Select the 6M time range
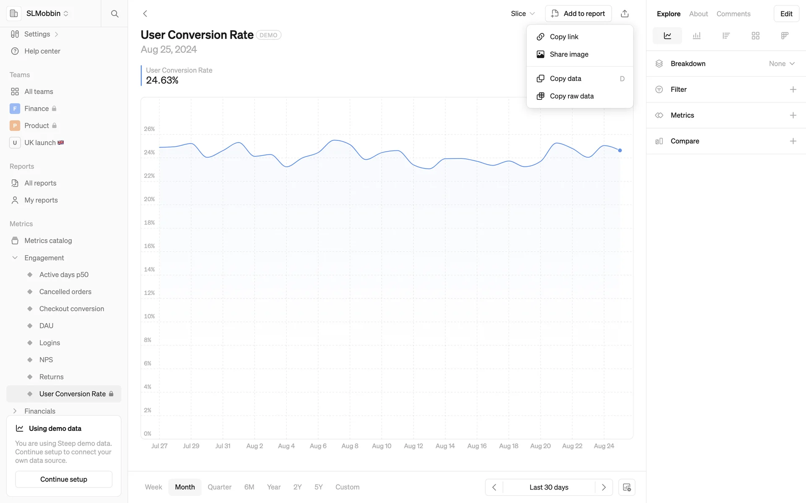This screenshot has height=503, width=806. 249,487
